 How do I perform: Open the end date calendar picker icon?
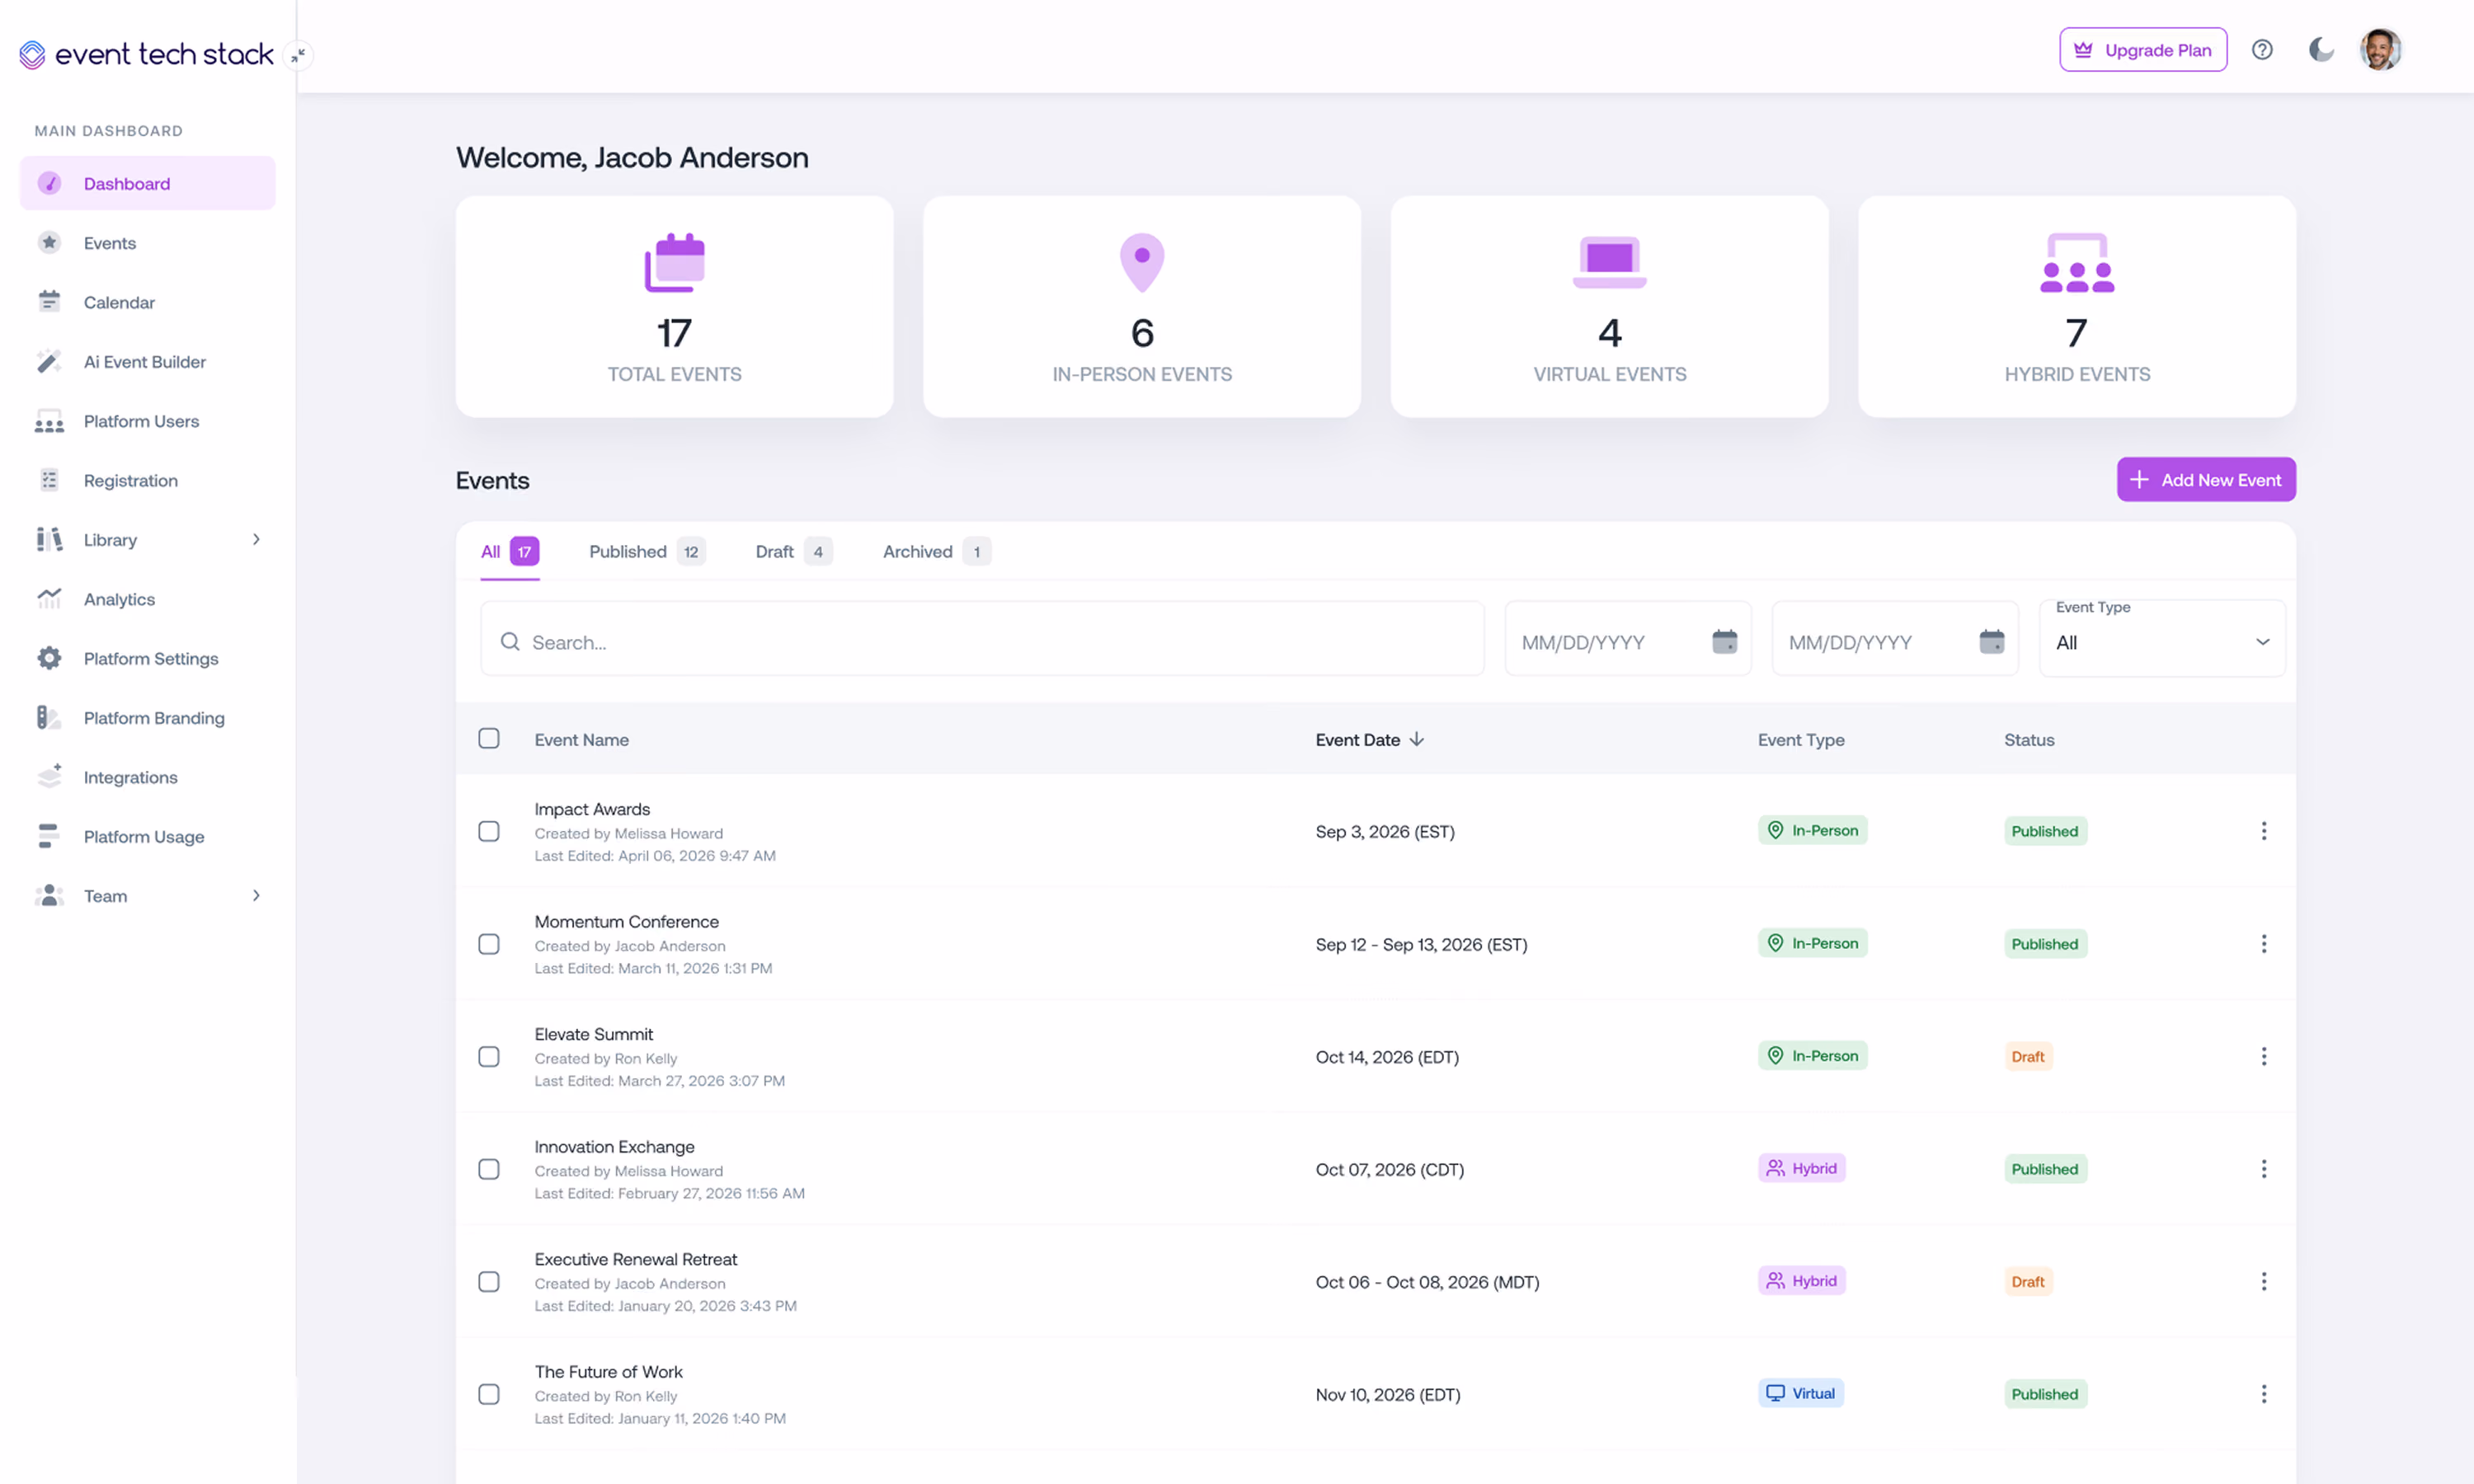click(x=1991, y=641)
